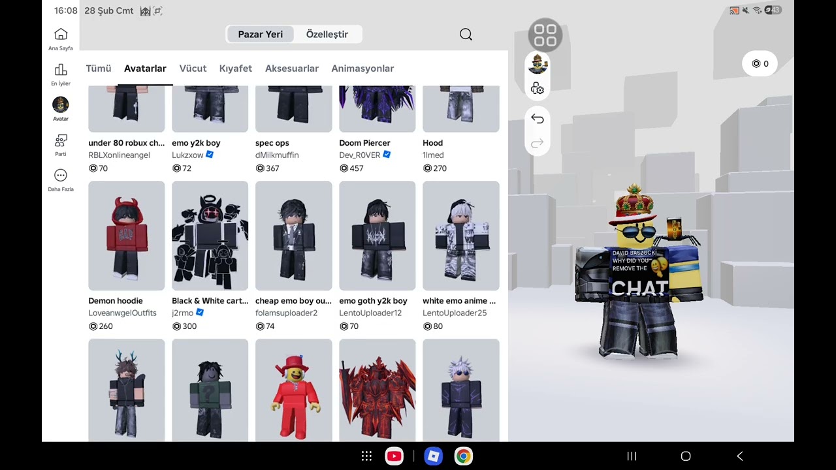Open red top-hat smiley avatar thumbnail
The height and width of the screenshot is (470, 836).
[294, 390]
